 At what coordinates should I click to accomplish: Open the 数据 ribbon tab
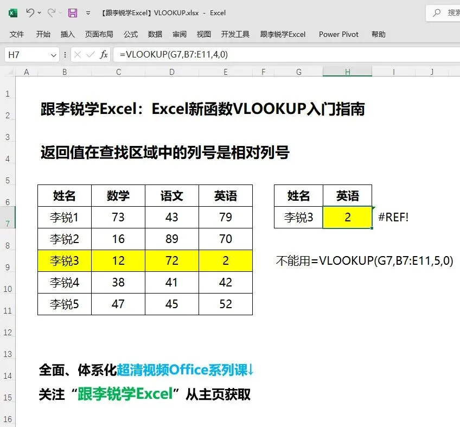point(155,34)
